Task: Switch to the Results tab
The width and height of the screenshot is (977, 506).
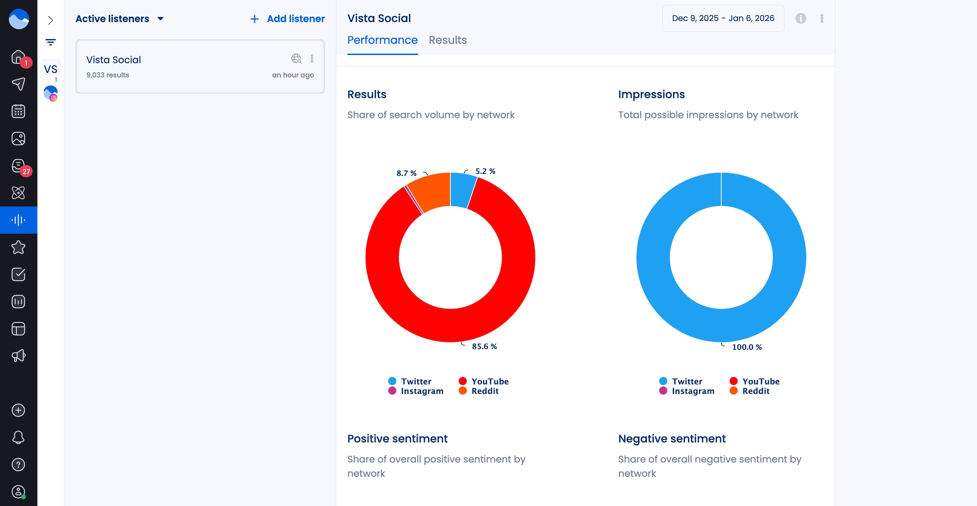Action: (448, 40)
